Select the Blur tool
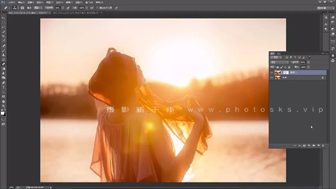 pos(3,73)
